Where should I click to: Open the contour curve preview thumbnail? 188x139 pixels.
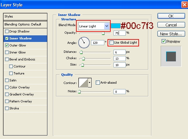[x=83, y=83]
